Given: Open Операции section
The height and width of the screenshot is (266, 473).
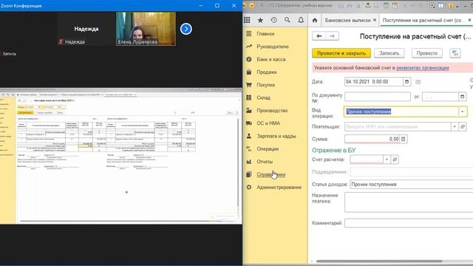Looking at the screenshot, I should [x=268, y=149].
